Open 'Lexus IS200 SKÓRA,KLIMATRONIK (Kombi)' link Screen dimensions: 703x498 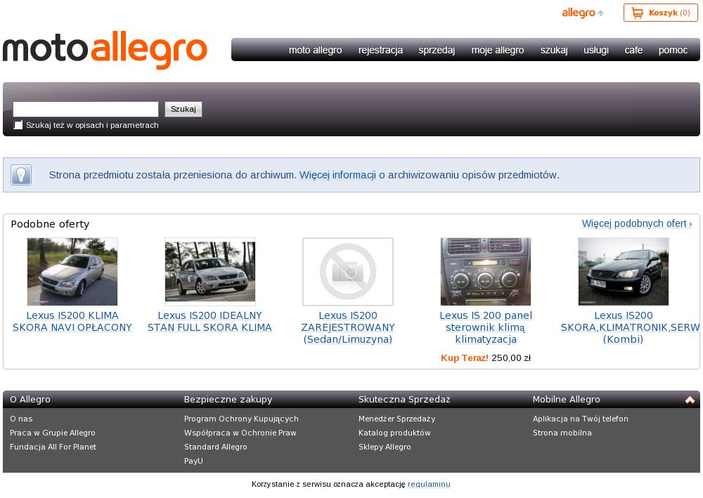(x=629, y=327)
